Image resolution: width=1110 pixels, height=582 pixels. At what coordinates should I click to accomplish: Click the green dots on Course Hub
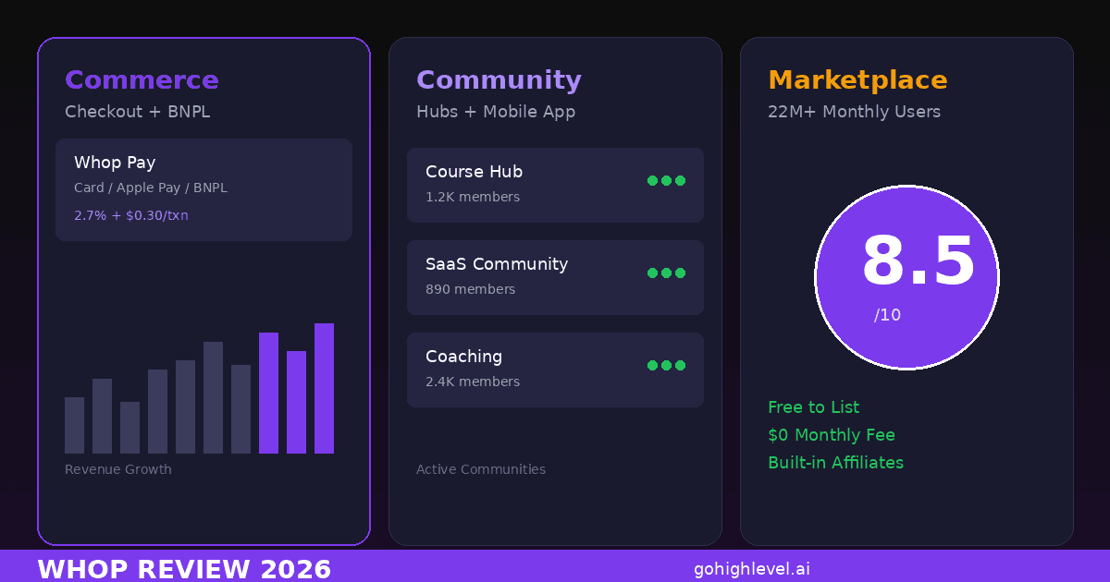click(666, 180)
